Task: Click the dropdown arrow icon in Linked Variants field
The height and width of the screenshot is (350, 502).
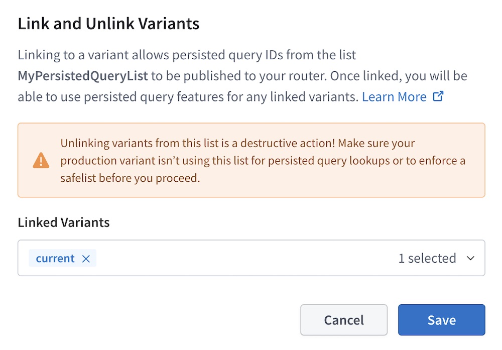Action: point(471,258)
